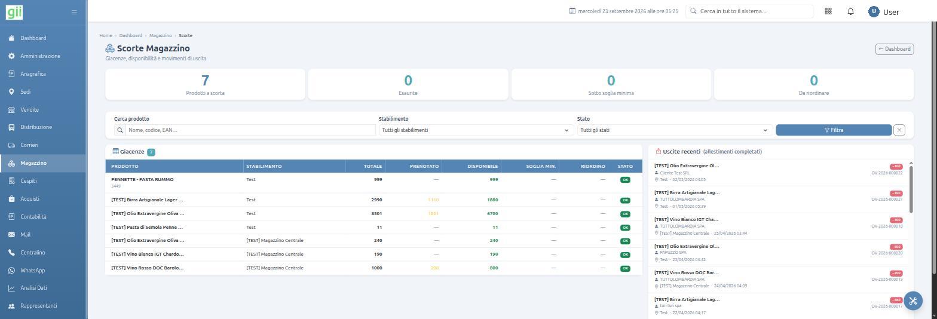This screenshot has height=319, width=937.
Task: Click prenotato value 200 for Vino Rosso
Action: coord(434,268)
